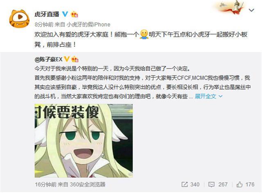The height and width of the screenshot is (193, 262).
Task: Click the orange V badge next to 陈子豪EX
Action: [67, 59]
